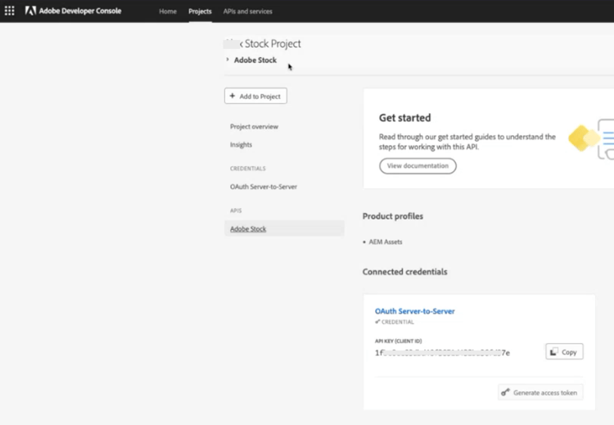Click Generate access token button
The width and height of the screenshot is (614, 425).
coord(540,393)
